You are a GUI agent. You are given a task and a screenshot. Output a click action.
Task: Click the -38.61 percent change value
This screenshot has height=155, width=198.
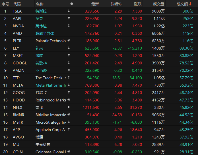116,78
